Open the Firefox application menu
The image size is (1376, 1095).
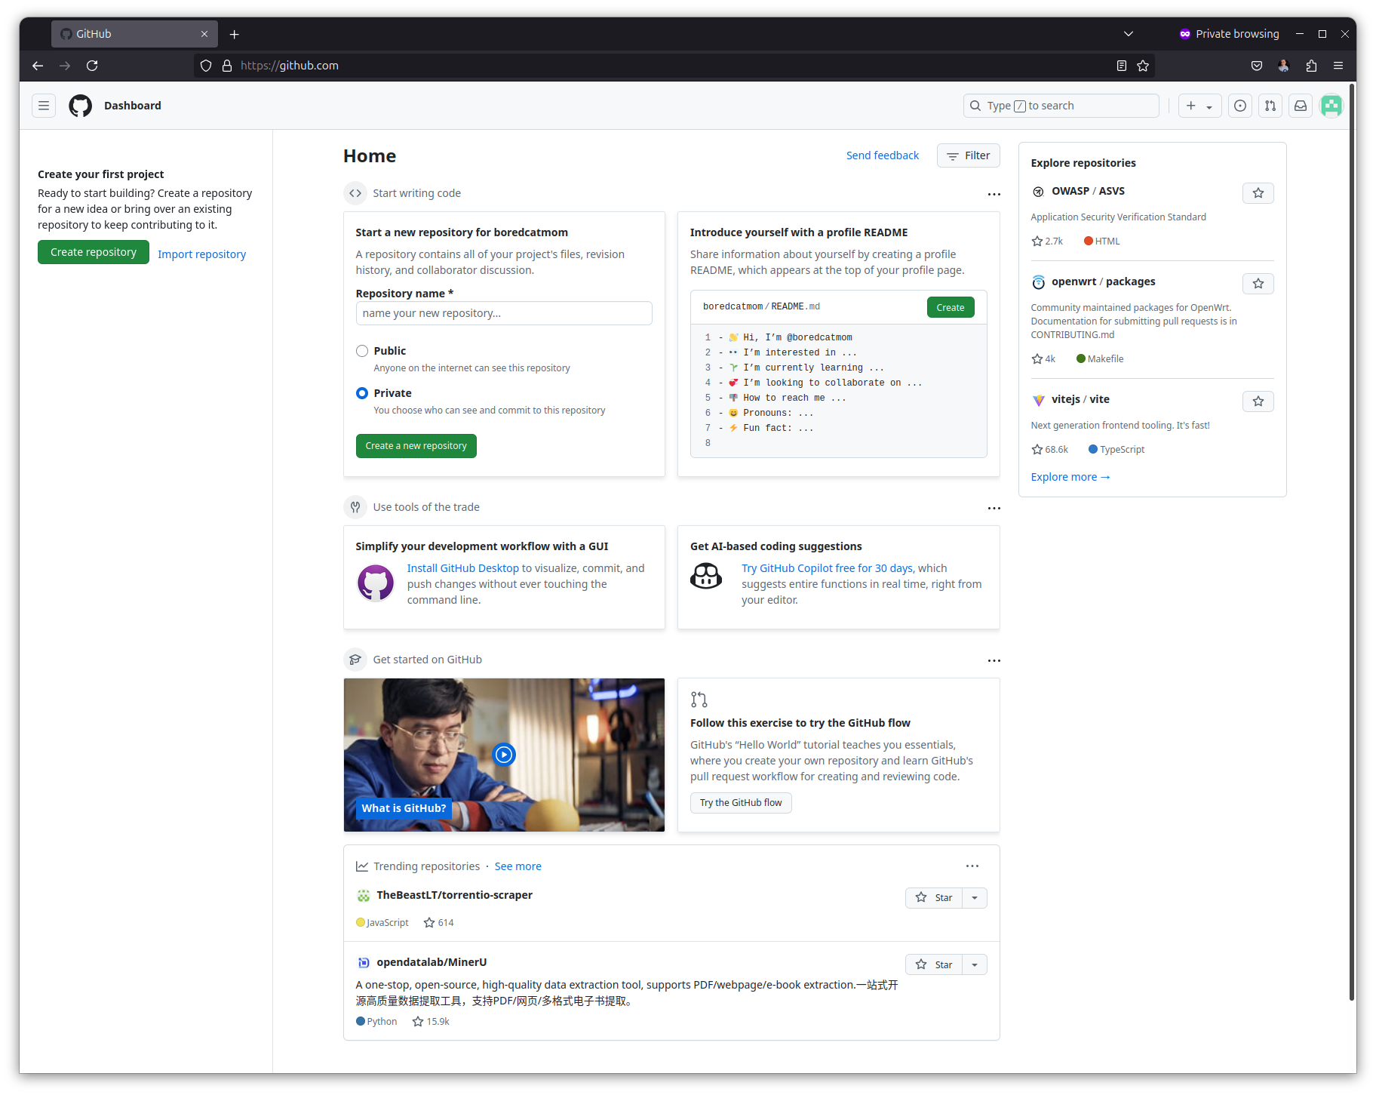(1338, 66)
